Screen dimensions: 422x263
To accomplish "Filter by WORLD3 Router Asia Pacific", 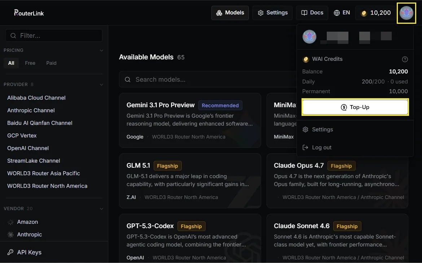I will click(x=44, y=173).
